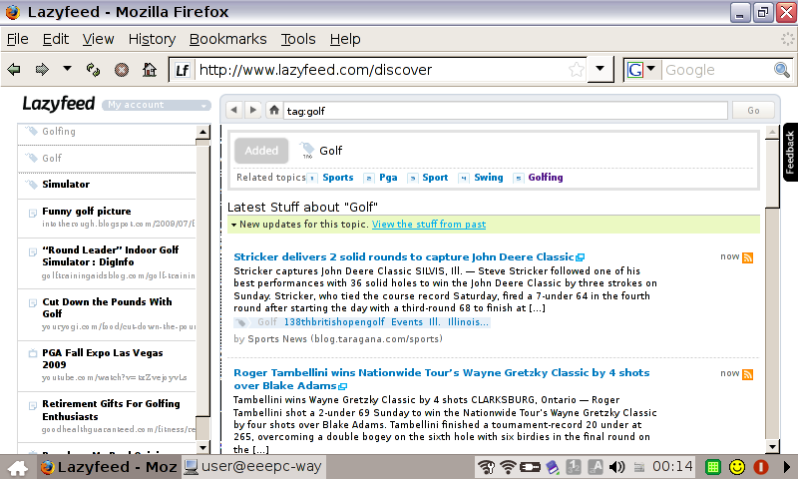This screenshot has width=798, height=479.
Task: Reload the page with the Reload icon
Action: tap(93, 69)
